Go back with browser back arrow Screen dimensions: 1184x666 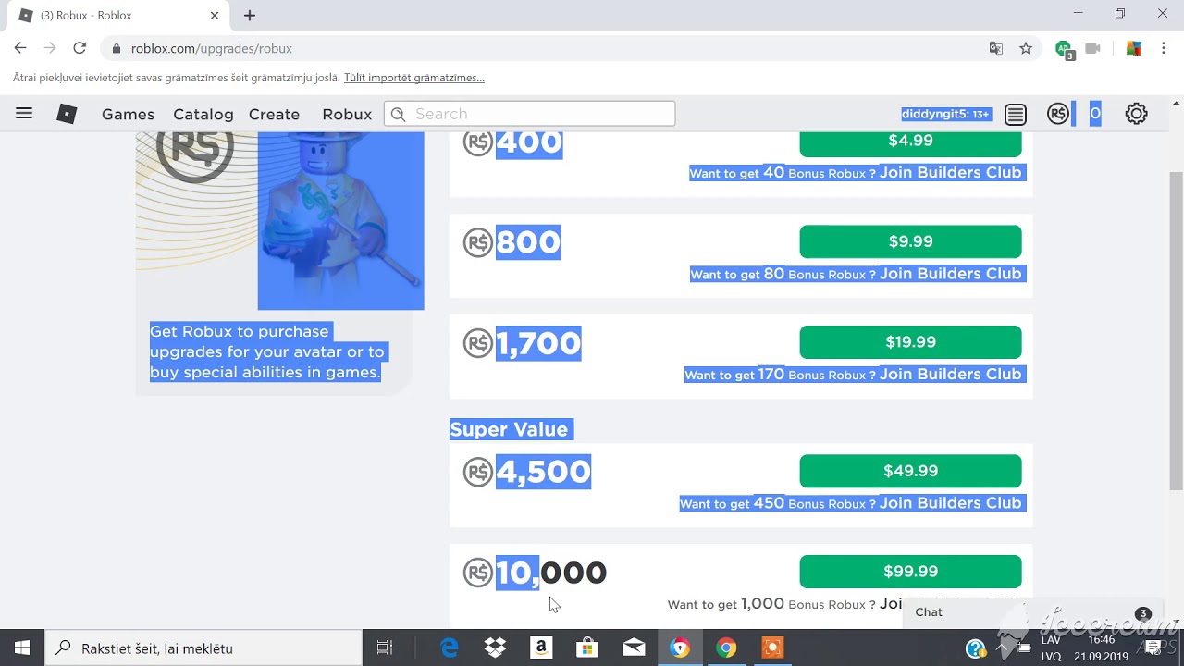[x=20, y=48]
